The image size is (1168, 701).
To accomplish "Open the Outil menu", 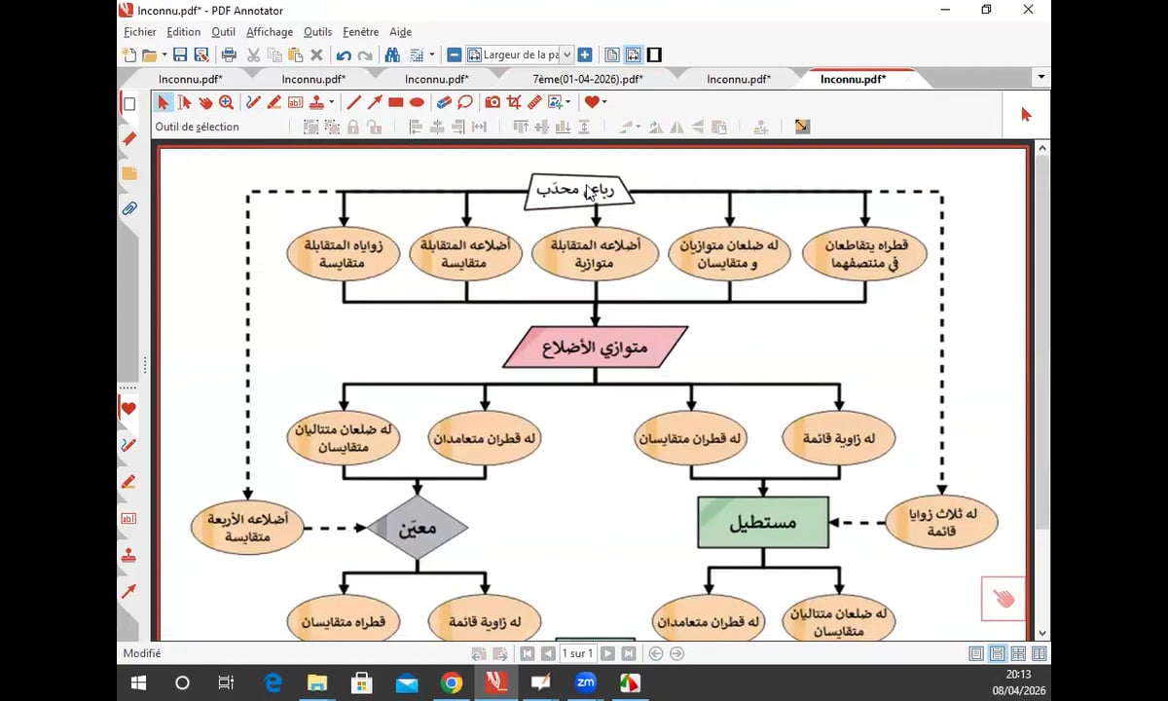I will click(223, 32).
